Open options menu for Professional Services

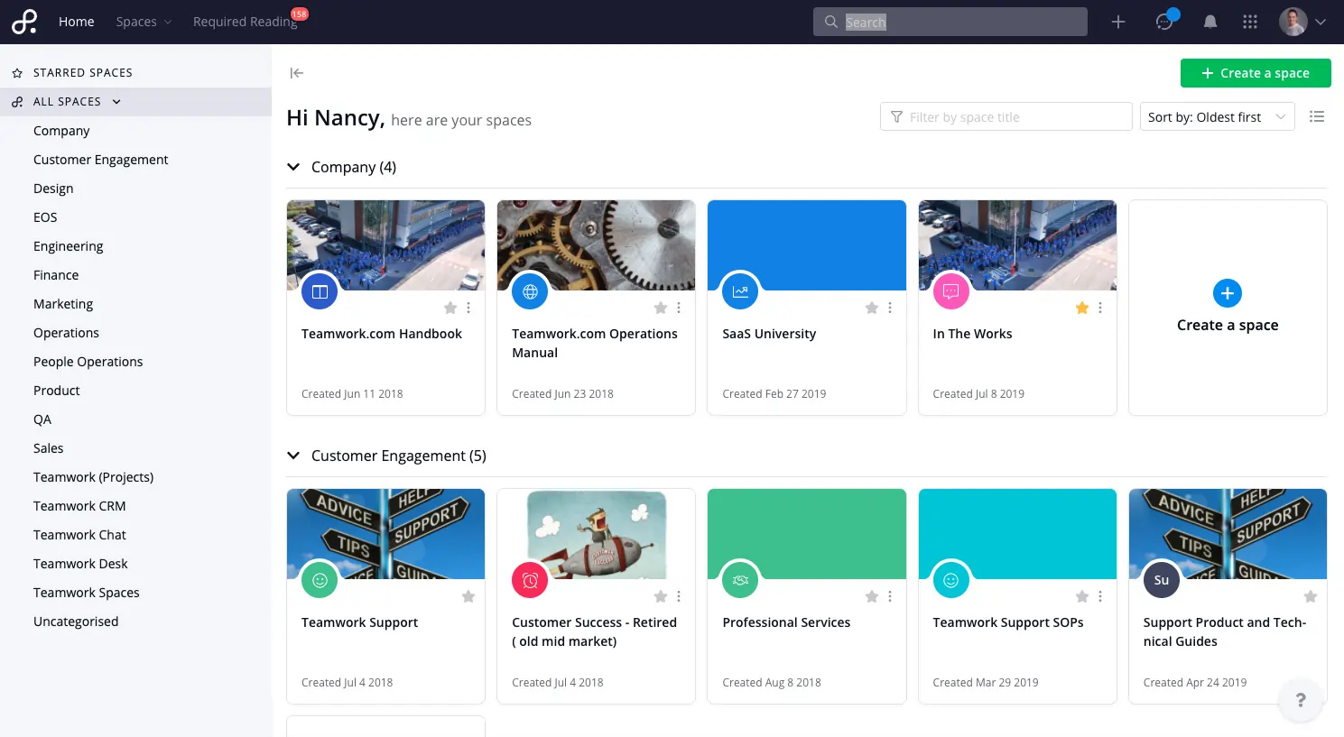pos(890,596)
